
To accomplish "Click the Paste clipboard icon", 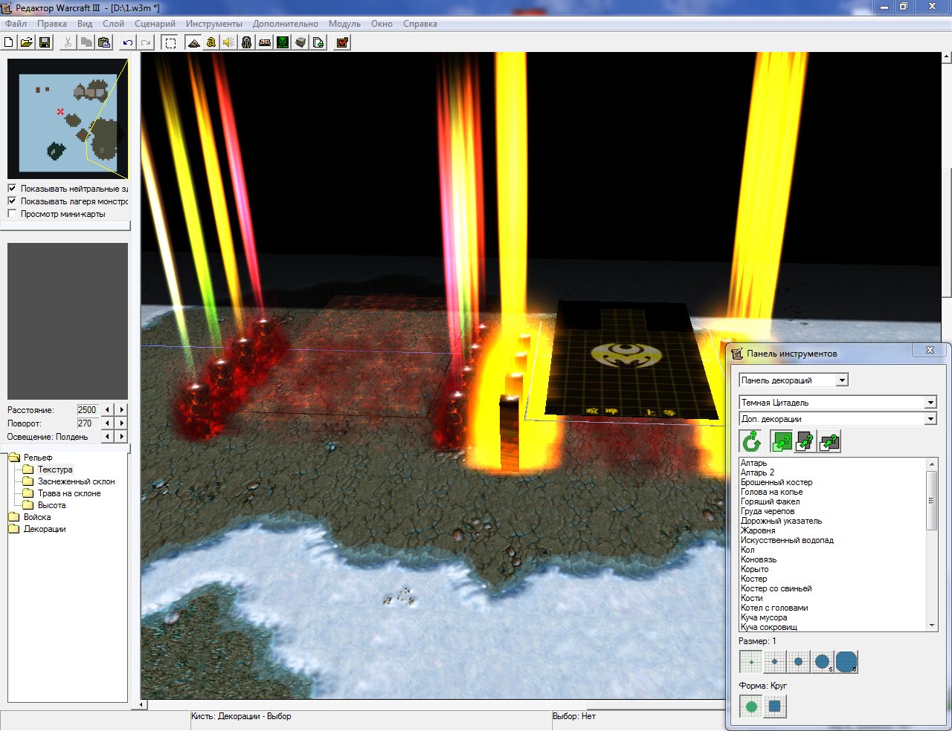I will [x=104, y=42].
